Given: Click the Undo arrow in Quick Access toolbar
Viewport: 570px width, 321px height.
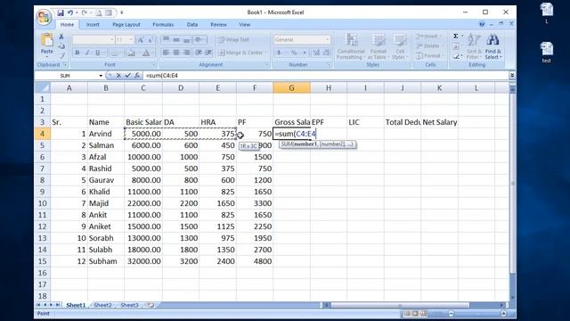Looking at the screenshot, I should (70, 12).
